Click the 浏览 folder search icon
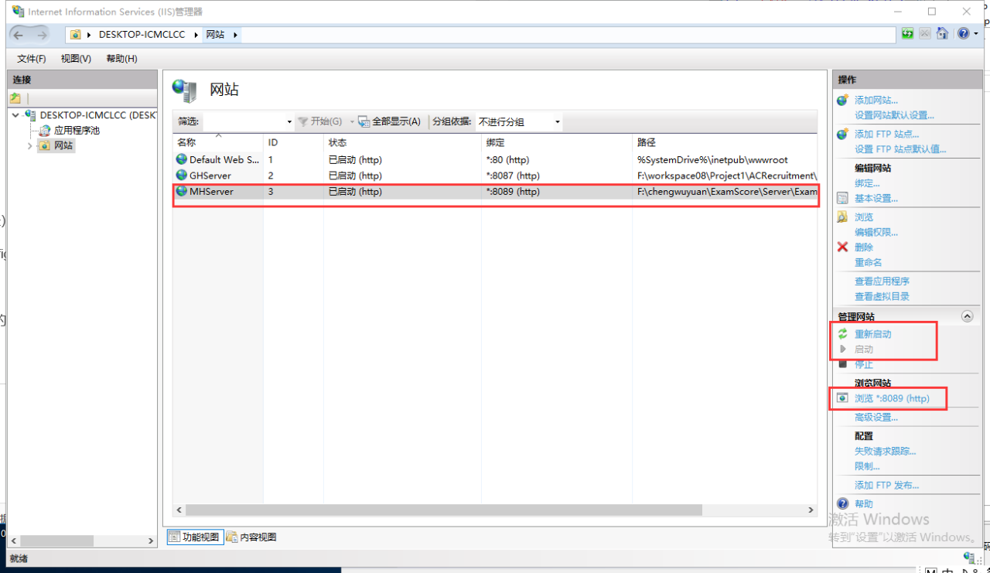990x573 pixels. coord(843,217)
